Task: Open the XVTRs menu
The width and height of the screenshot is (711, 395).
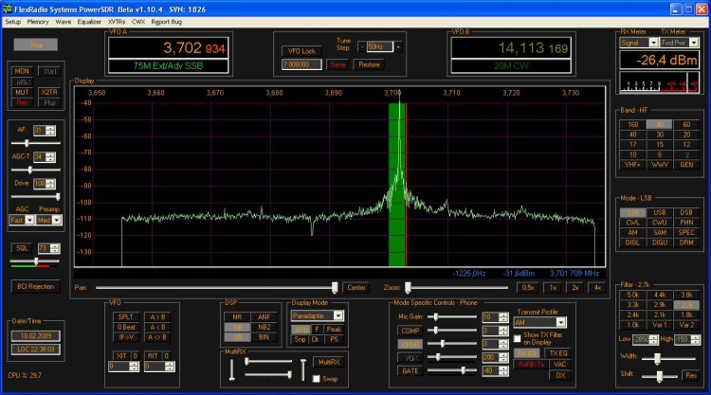Action: pyautogui.click(x=117, y=22)
